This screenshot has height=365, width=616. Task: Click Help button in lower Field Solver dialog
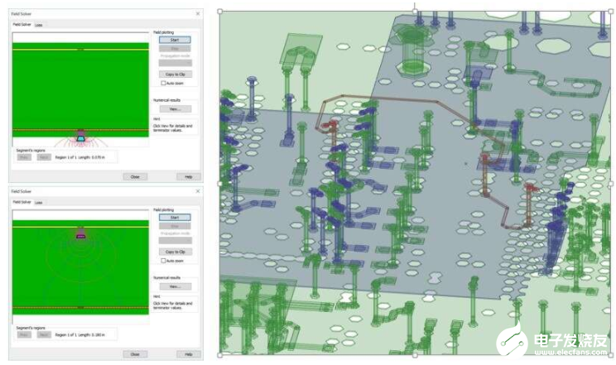[x=189, y=354]
